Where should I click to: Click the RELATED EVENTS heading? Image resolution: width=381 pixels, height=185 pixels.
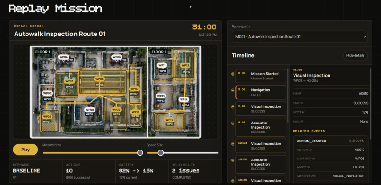tap(309, 131)
